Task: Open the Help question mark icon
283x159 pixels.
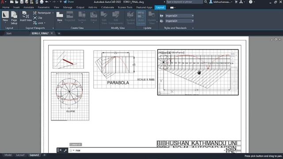Action: pyautogui.click(x=251, y=2)
